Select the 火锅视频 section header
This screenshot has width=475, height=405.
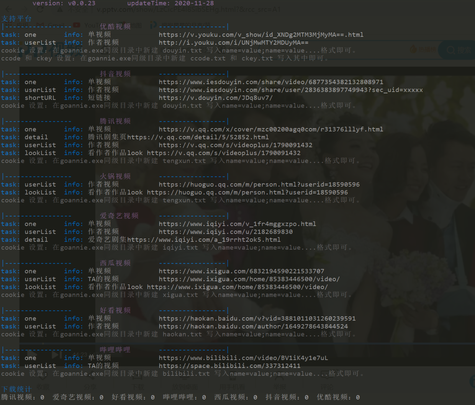(115, 176)
